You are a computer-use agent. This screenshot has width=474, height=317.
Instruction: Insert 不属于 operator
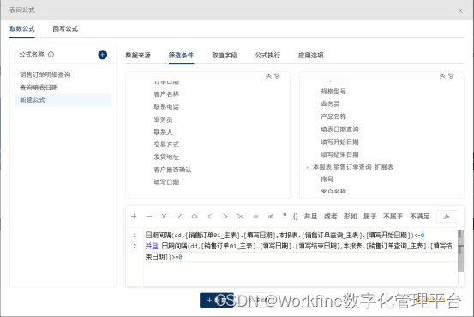(393, 217)
